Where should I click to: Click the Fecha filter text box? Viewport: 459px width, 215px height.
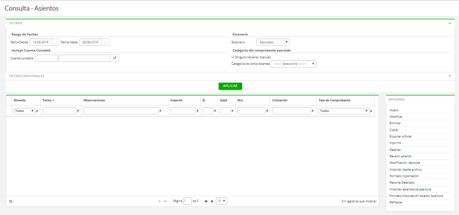(x=59, y=111)
